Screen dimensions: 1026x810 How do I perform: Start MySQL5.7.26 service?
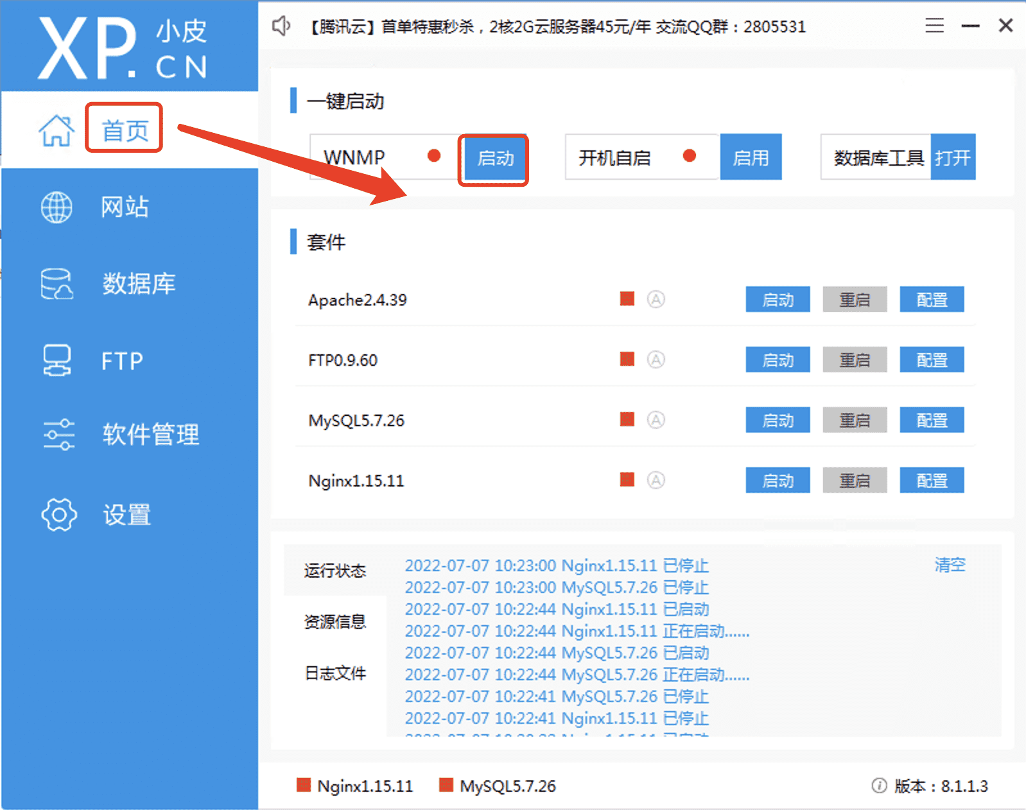(778, 420)
